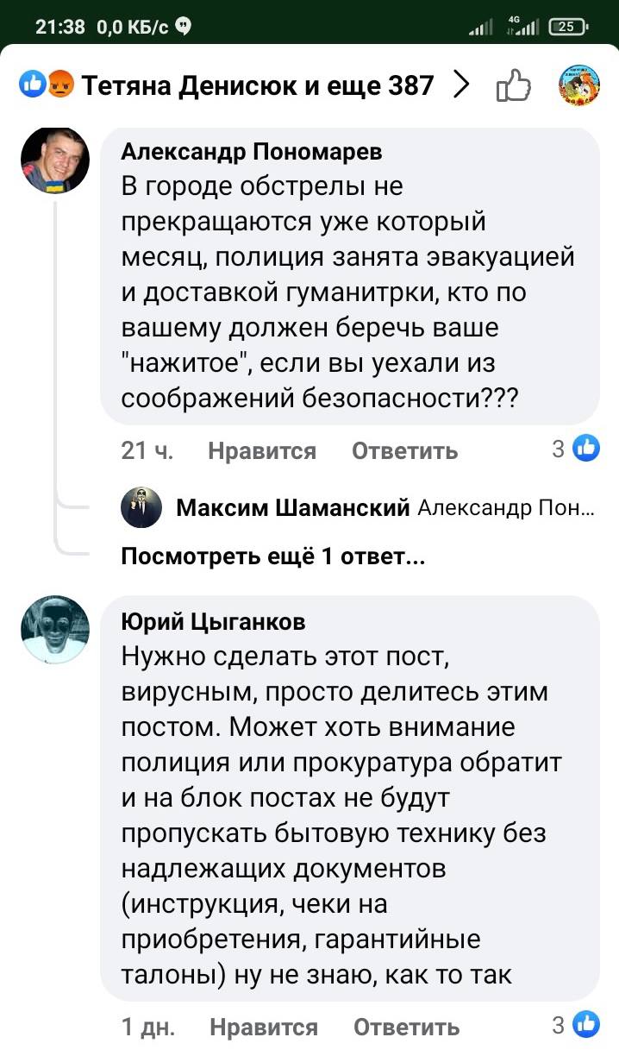619x1056 pixels.
Task: Open Александр Пономарев's profile picture
Action: pos(55,160)
